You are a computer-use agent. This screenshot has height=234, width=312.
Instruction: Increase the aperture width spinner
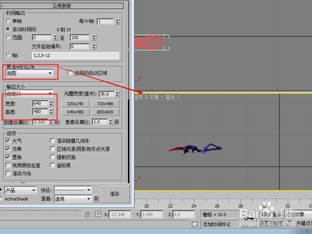click(x=117, y=92)
